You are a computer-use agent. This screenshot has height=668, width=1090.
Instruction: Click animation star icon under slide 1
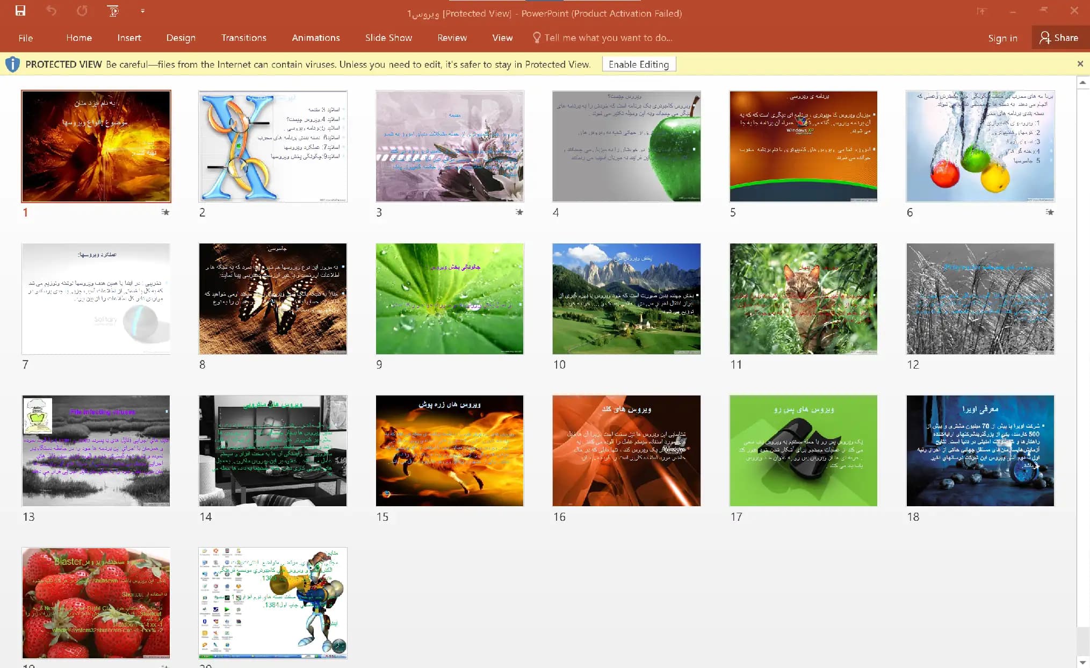(165, 212)
